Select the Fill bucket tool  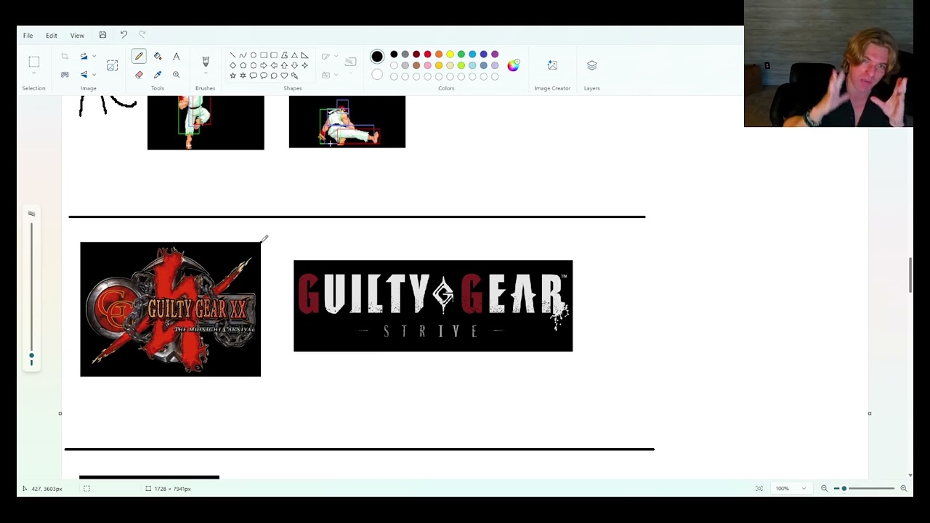pyautogui.click(x=158, y=57)
